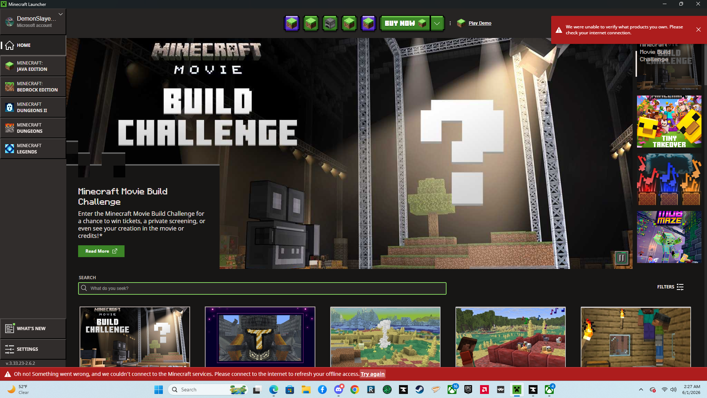Open the volume control in system tray
This screenshot has height=398, width=707.
[673, 390]
